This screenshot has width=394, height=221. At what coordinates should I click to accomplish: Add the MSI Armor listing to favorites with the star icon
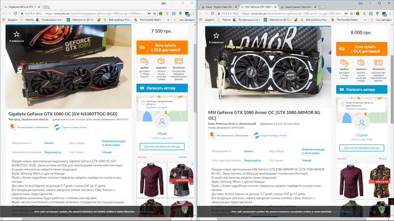(x=216, y=35)
